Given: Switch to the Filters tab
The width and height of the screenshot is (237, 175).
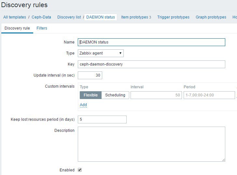Looking at the screenshot, I should [42, 28].
